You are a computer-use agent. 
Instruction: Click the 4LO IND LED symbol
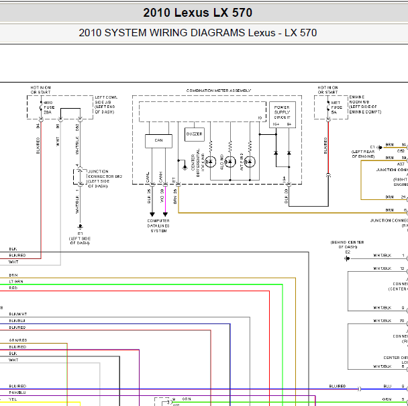click(x=230, y=162)
